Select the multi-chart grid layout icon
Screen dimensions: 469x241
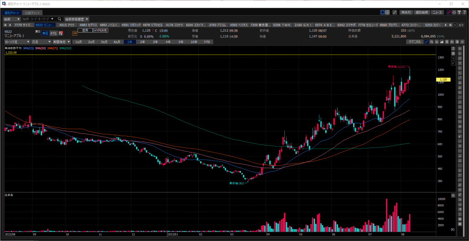[387, 12]
